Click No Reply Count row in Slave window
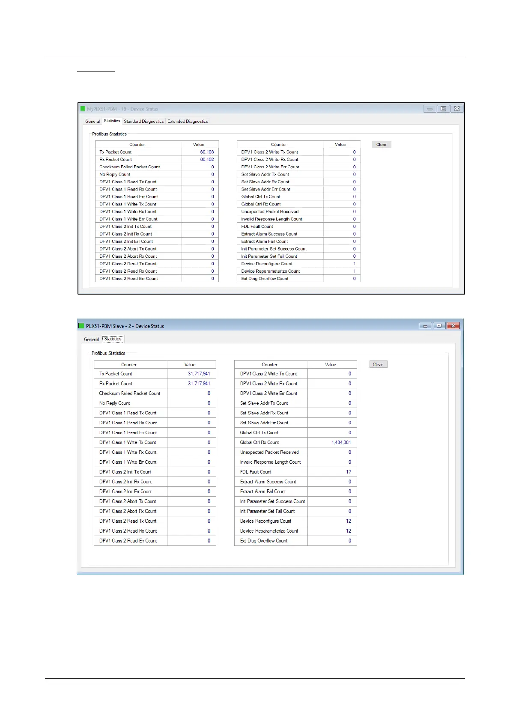Viewport: 510px width, 721px height. click(x=155, y=403)
